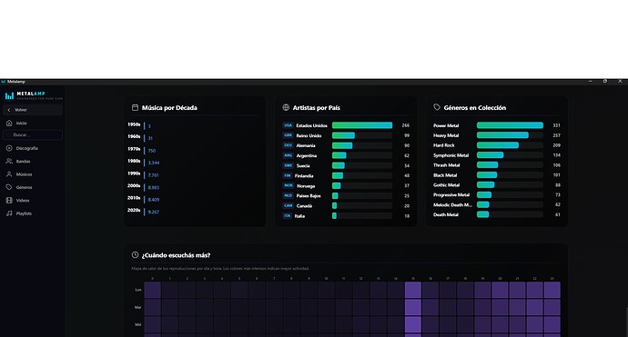Click the group icon beside Bandas

click(9, 161)
